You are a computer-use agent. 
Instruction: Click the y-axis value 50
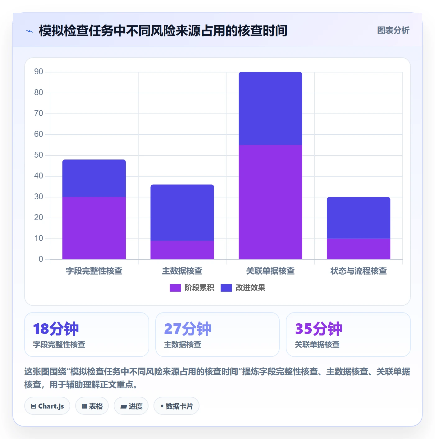pos(39,155)
